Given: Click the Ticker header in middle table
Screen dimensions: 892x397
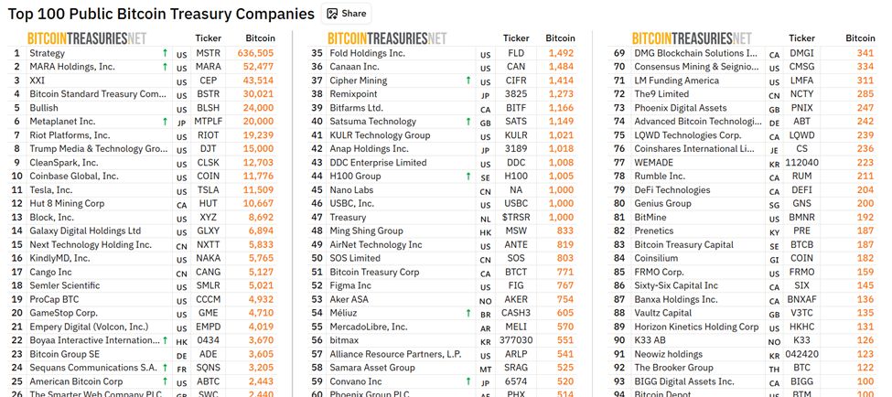Looking at the screenshot, I should pos(517,38).
